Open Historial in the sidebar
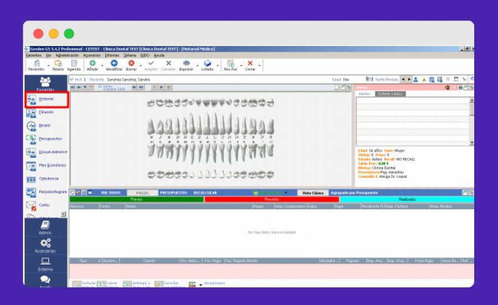 point(46,99)
